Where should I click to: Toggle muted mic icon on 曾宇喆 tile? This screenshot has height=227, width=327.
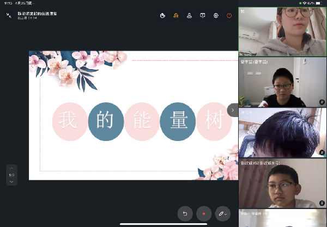point(322,102)
